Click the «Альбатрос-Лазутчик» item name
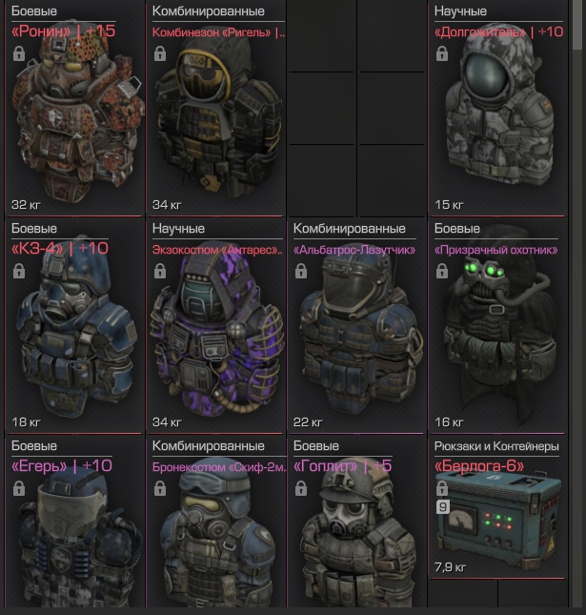Screen dimensions: 586x615 click(x=354, y=250)
